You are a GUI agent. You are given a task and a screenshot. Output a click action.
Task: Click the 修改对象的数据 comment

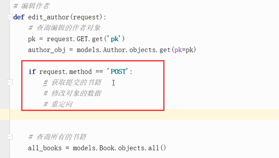pos(72,93)
